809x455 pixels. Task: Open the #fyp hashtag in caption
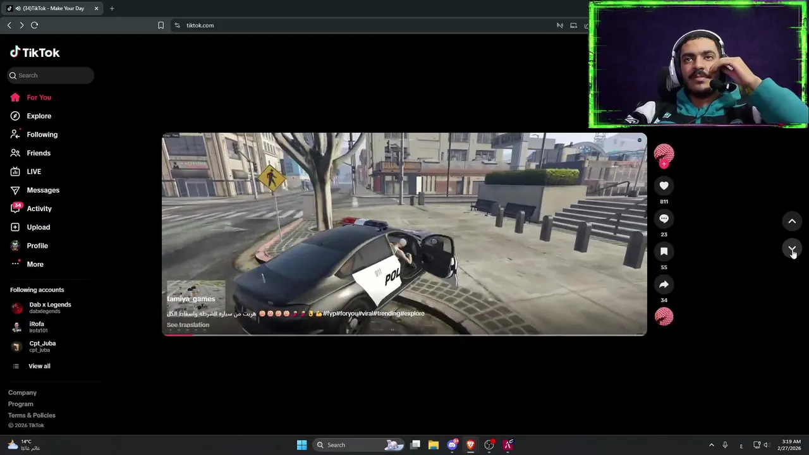(x=330, y=313)
